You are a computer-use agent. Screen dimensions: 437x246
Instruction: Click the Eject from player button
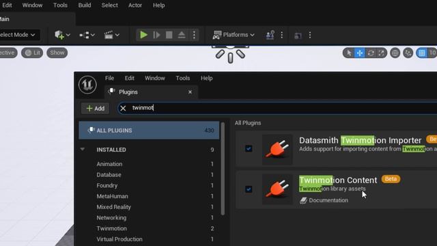[x=182, y=35]
